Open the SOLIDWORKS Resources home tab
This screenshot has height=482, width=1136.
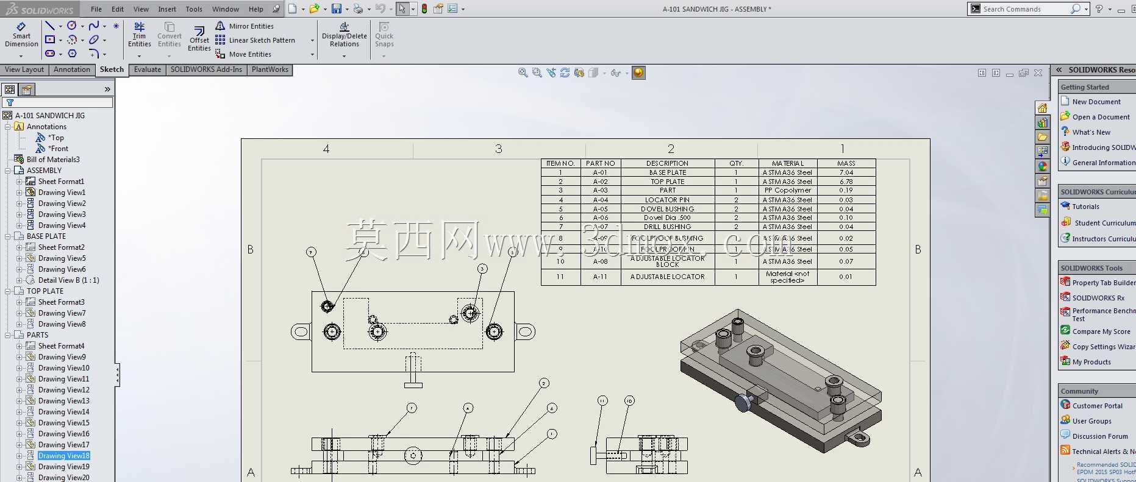tap(1043, 108)
